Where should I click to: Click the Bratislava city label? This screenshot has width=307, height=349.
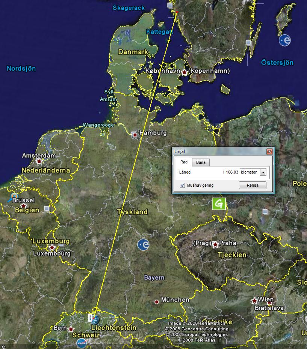[x=269, y=308]
